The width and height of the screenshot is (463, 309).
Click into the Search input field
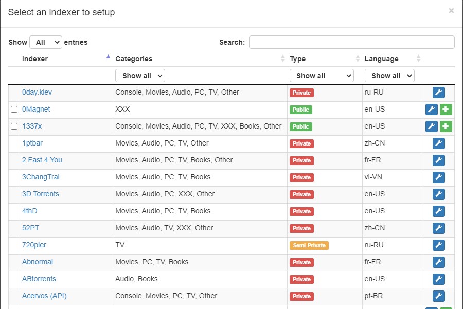click(x=352, y=42)
